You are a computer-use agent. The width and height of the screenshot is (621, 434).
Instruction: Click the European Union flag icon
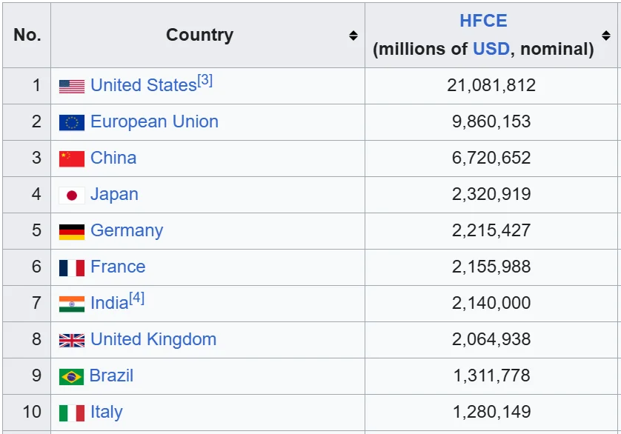[72, 123]
